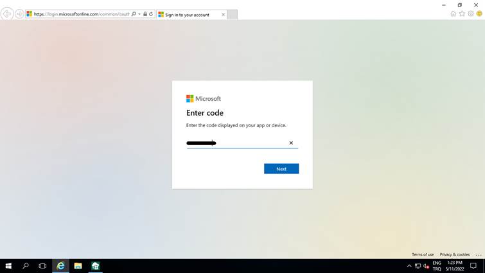
Task: Click the Next button
Action: (281, 169)
